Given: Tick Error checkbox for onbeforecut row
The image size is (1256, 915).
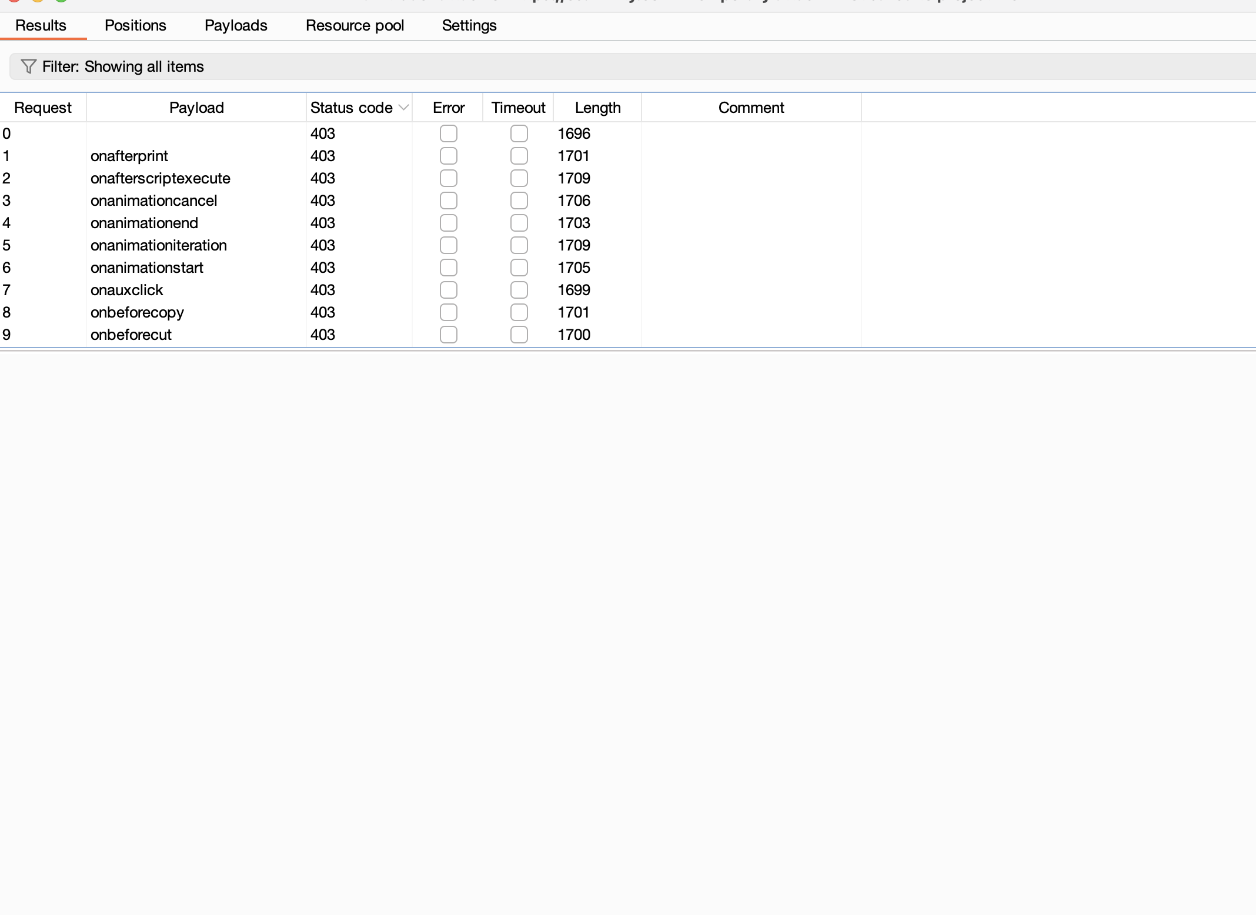Looking at the screenshot, I should coord(448,335).
